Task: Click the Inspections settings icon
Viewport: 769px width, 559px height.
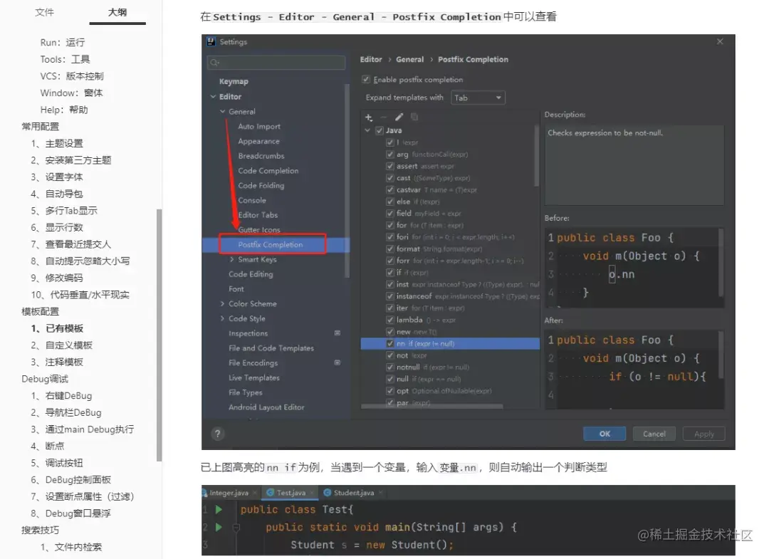Action: coord(336,333)
